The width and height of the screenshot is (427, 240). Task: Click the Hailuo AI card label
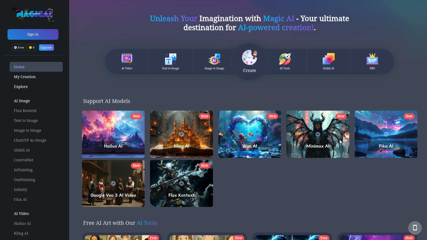pos(113,146)
